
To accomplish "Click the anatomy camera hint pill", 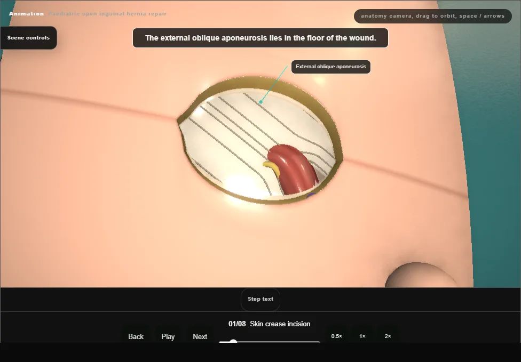I will pos(432,16).
